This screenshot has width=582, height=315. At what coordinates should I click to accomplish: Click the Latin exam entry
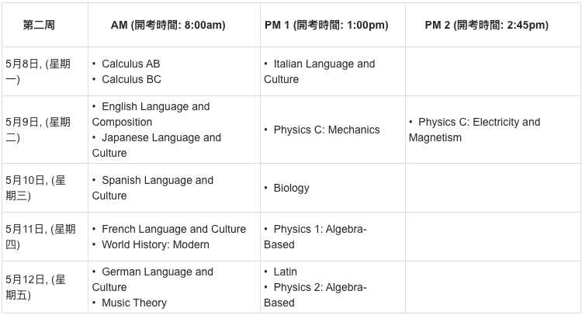click(285, 272)
